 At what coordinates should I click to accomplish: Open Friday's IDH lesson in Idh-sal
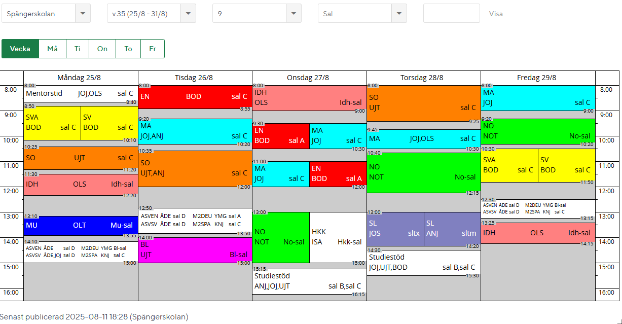pyautogui.click(x=537, y=233)
